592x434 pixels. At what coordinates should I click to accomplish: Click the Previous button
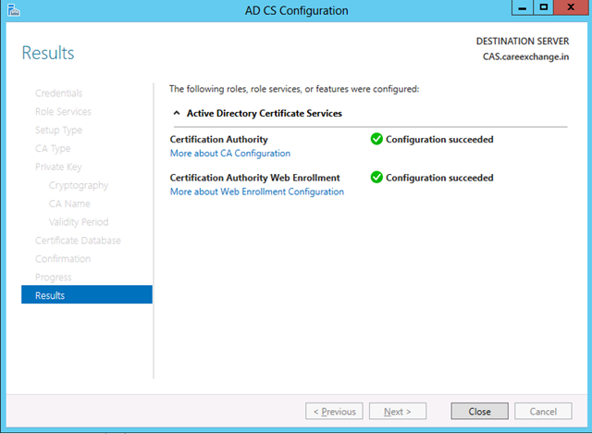(x=334, y=411)
